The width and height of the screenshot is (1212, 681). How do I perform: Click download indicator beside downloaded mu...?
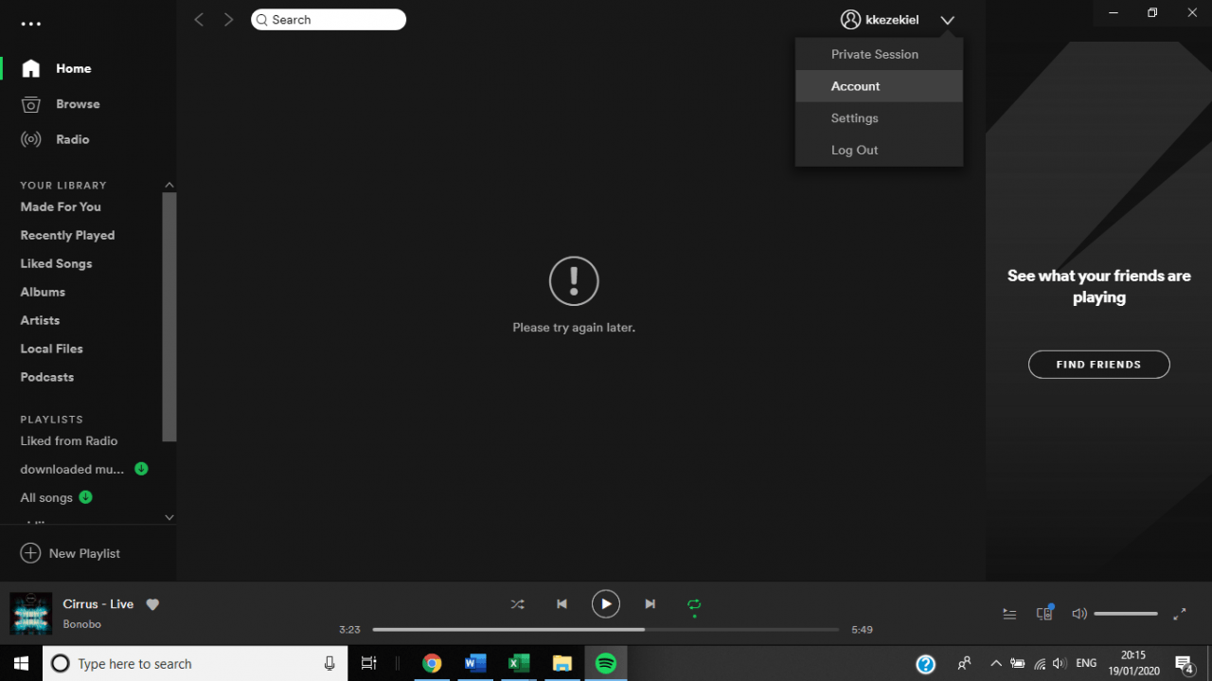point(141,468)
